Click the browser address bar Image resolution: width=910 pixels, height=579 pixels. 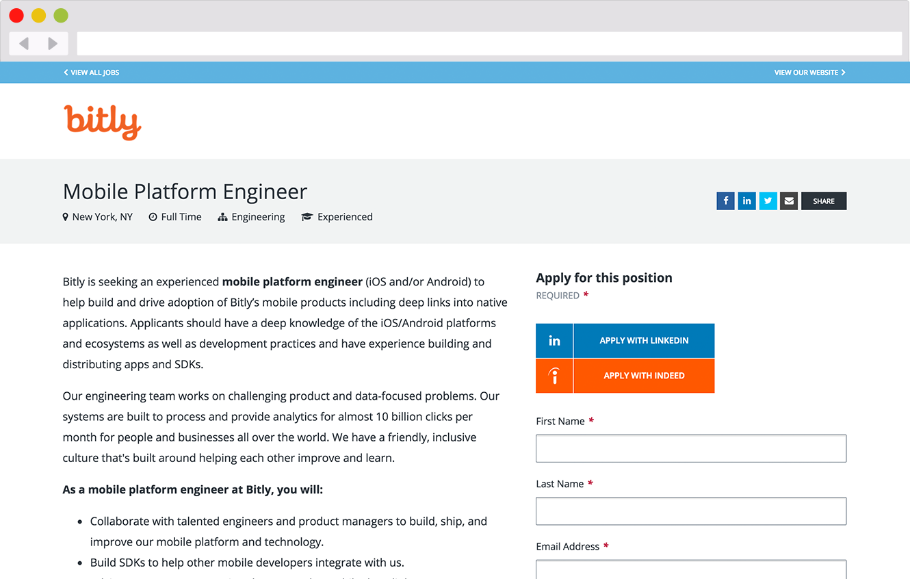tap(489, 44)
